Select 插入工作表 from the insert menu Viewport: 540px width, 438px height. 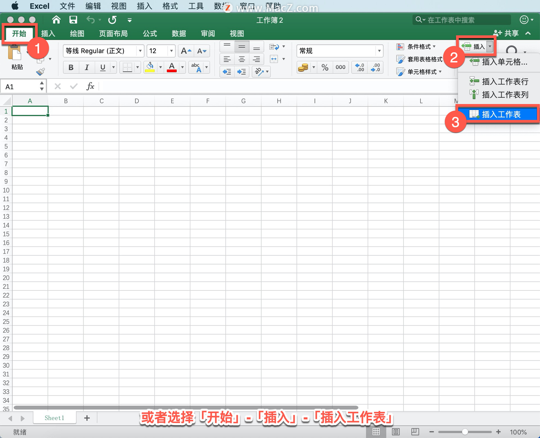click(x=501, y=114)
